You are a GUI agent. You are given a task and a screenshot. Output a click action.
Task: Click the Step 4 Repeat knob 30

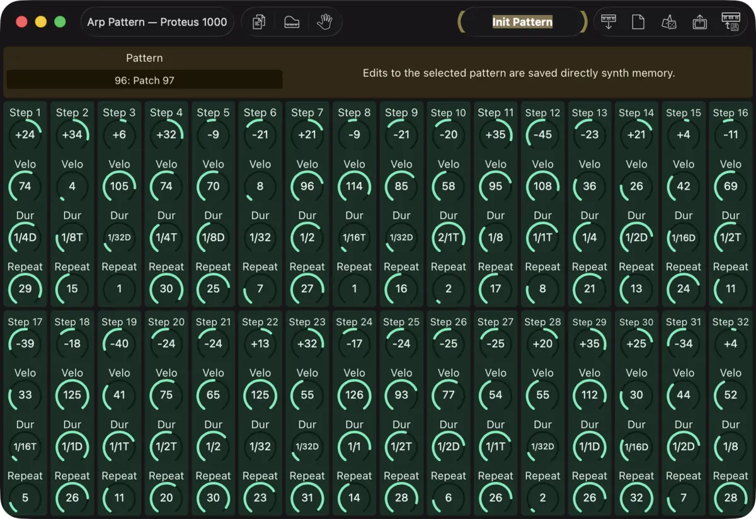[x=166, y=288]
